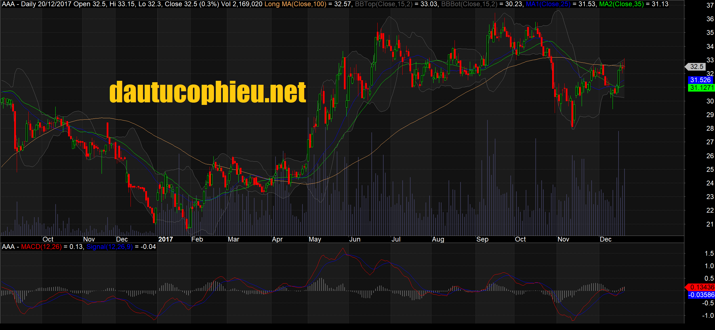Click the -1.0 level on MACD axis

pyautogui.click(x=708, y=316)
